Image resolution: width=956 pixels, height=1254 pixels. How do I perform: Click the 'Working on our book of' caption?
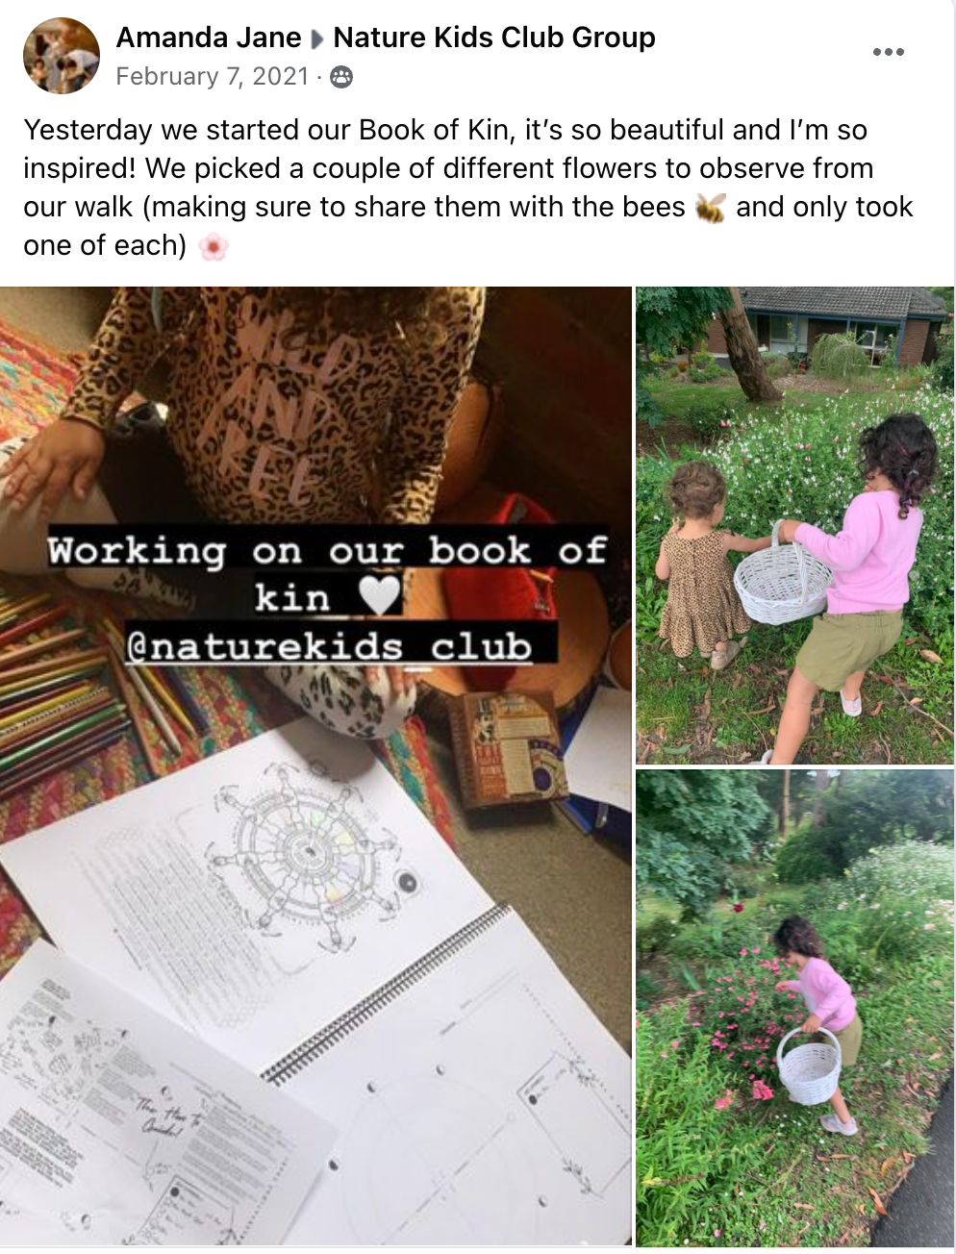[x=328, y=550]
